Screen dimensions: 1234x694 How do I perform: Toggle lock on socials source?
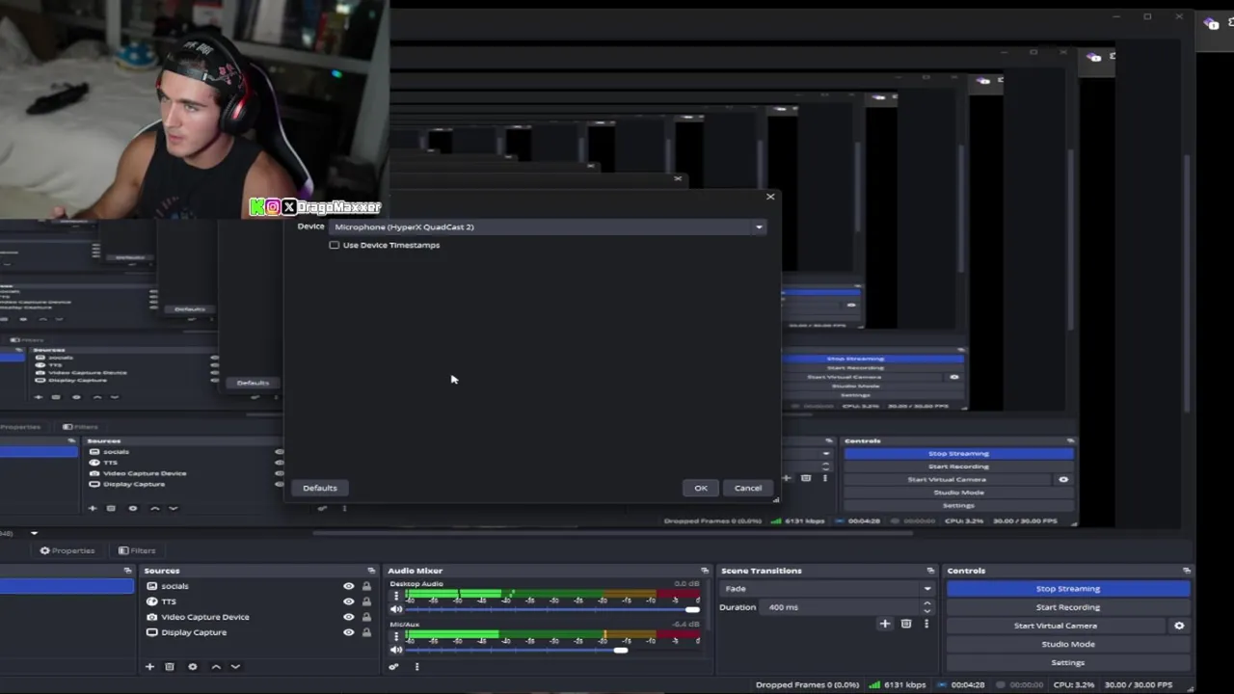[366, 586]
